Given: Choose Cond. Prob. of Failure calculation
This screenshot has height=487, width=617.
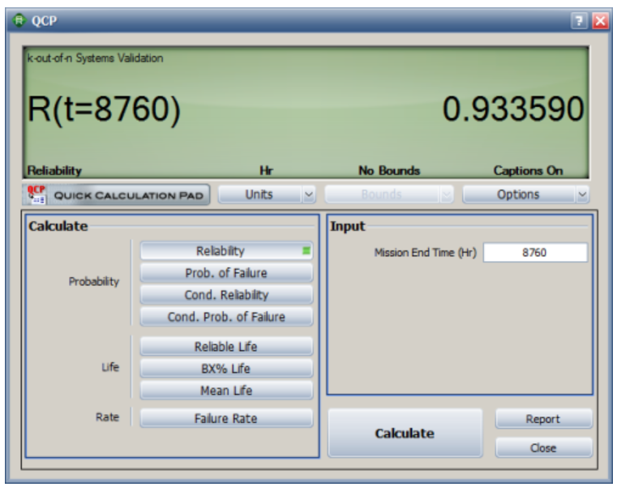Looking at the screenshot, I should coord(226,317).
